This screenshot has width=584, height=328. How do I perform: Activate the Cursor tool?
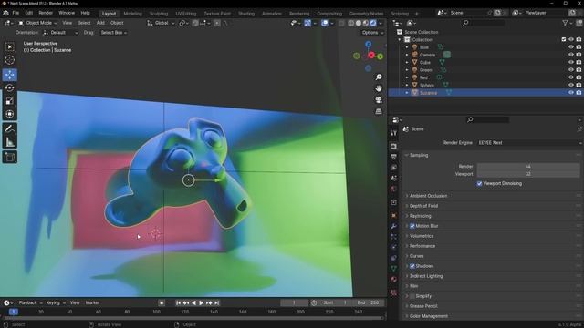tap(10, 59)
